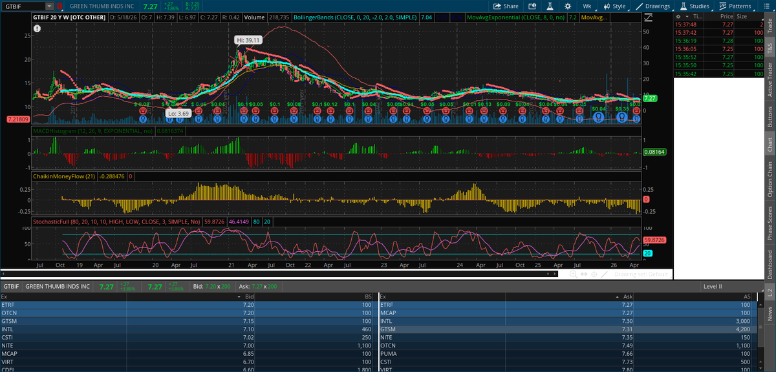776x372 pixels.
Task: Open the Buttons side tab
Action: pyautogui.click(x=770, y=116)
